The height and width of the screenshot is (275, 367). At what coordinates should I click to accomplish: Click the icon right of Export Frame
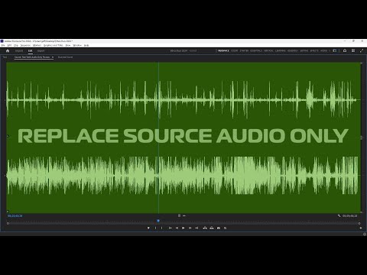coord(225,228)
